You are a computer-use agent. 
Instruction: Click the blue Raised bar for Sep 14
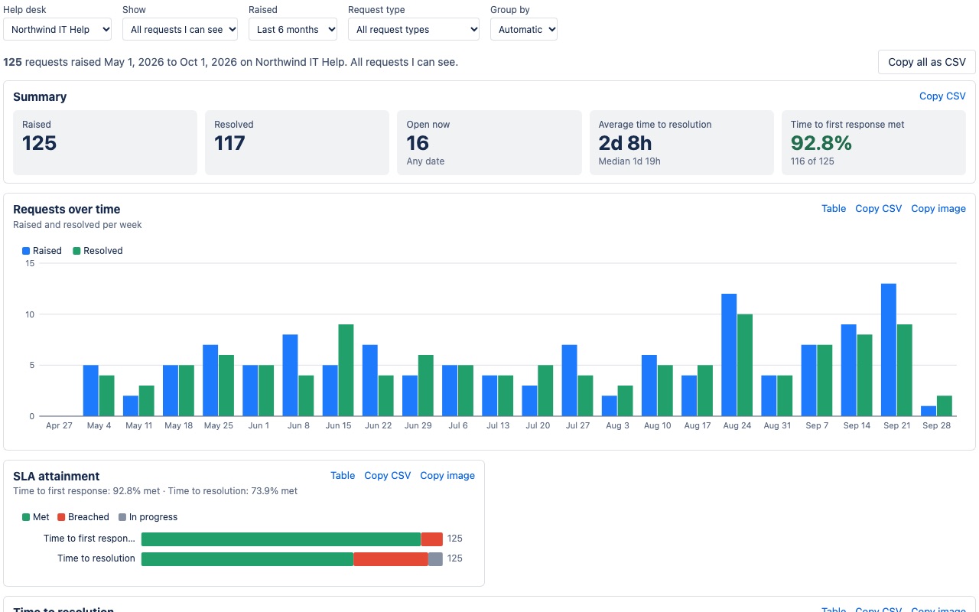point(849,370)
